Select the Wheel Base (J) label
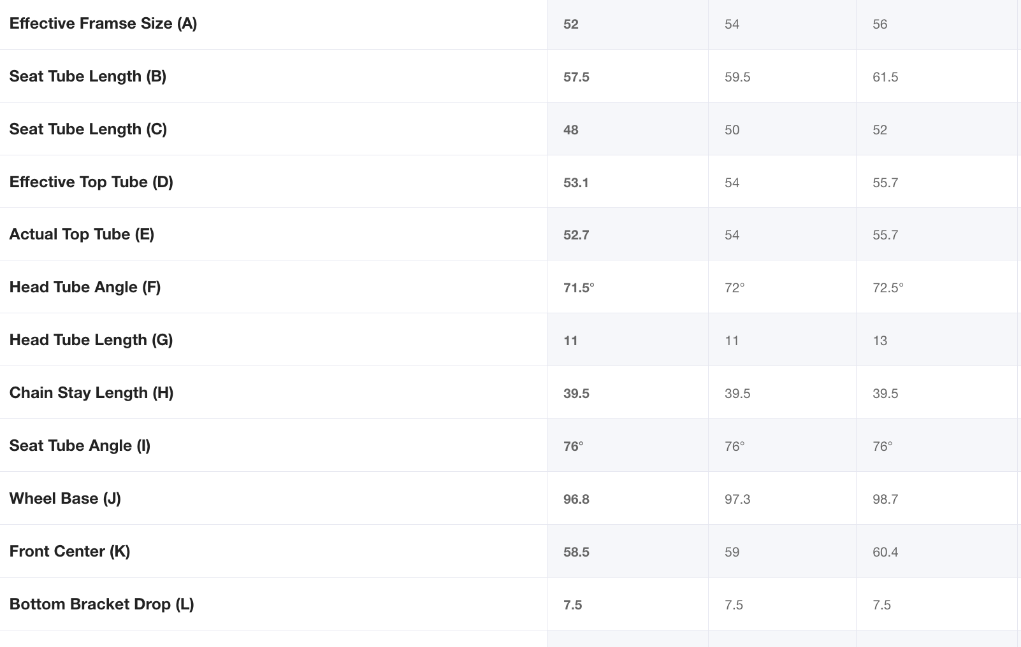 [x=65, y=499]
